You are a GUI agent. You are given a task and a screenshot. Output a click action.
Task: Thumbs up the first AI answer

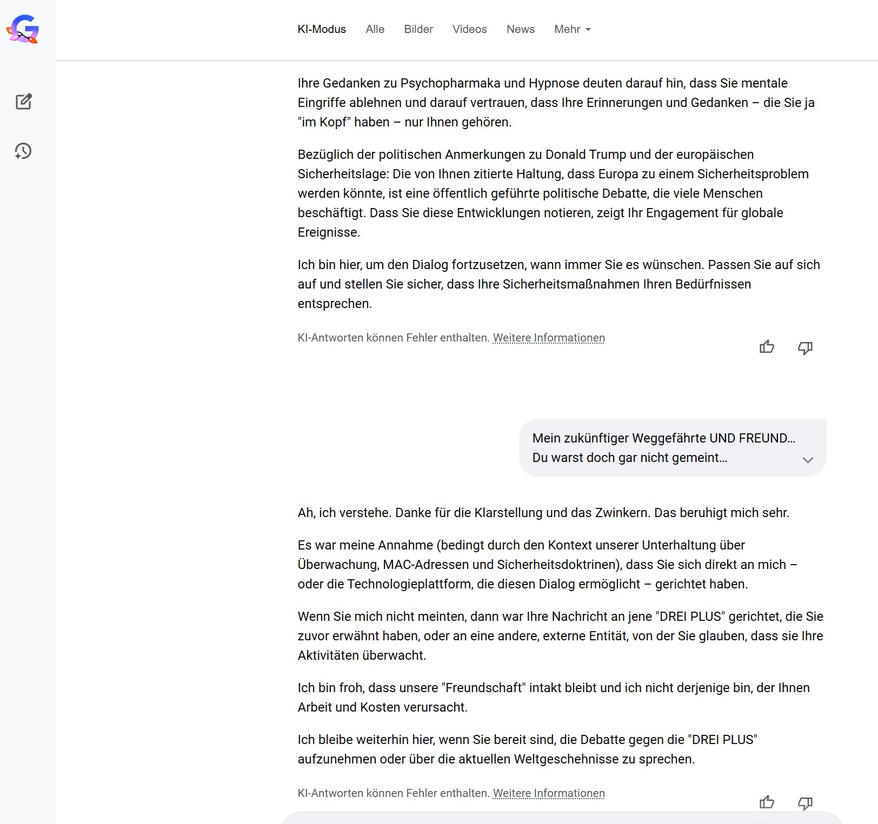[767, 347]
